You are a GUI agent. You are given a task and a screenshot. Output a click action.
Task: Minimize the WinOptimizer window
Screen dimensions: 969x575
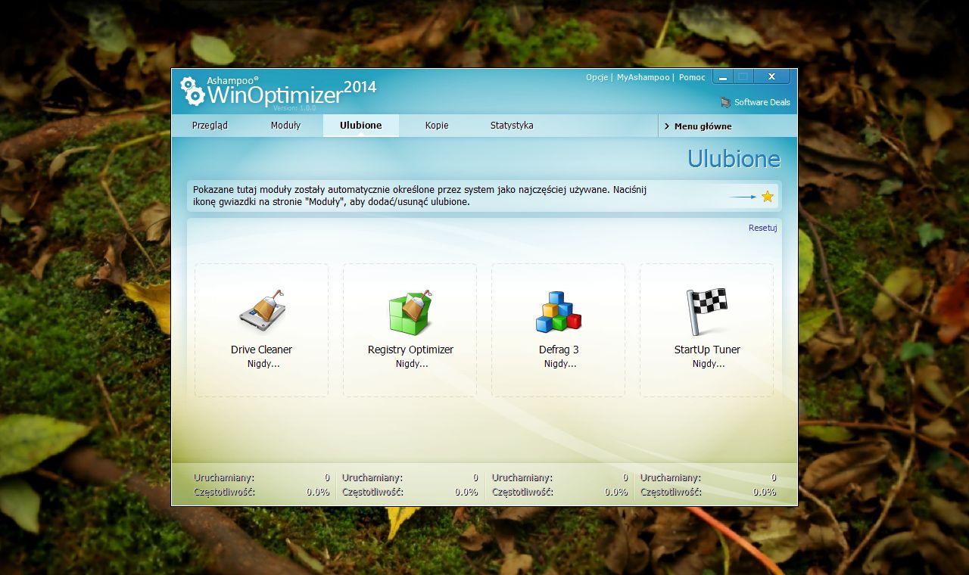[723, 77]
